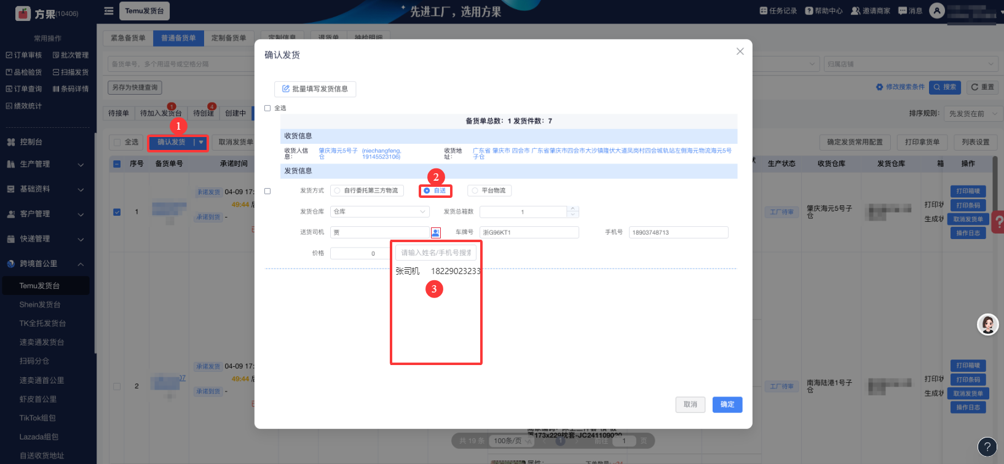Click the 重置 reset button
This screenshot has height=464, width=1004.
982,87
